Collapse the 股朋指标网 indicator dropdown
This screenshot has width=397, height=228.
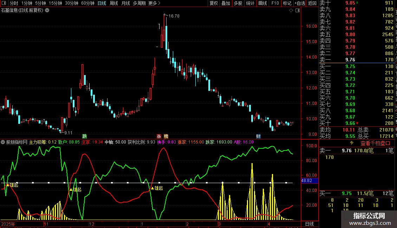click(x=3, y=142)
